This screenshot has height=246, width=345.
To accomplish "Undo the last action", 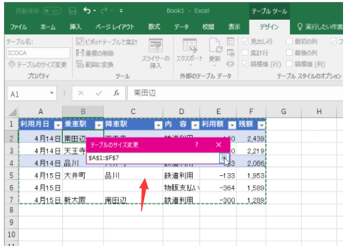I will coord(87,10).
